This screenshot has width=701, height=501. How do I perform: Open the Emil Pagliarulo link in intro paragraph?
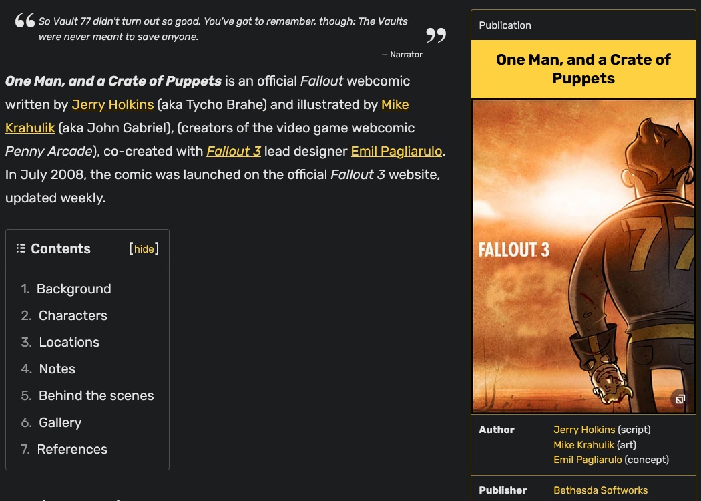coord(396,151)
